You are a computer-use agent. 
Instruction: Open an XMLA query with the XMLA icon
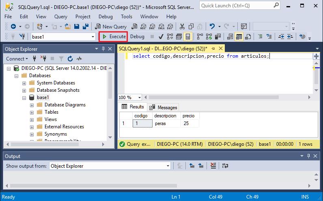[x=161, y=26]
